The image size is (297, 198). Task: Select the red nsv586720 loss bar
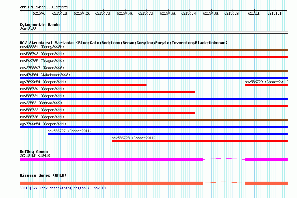[107, 92]
